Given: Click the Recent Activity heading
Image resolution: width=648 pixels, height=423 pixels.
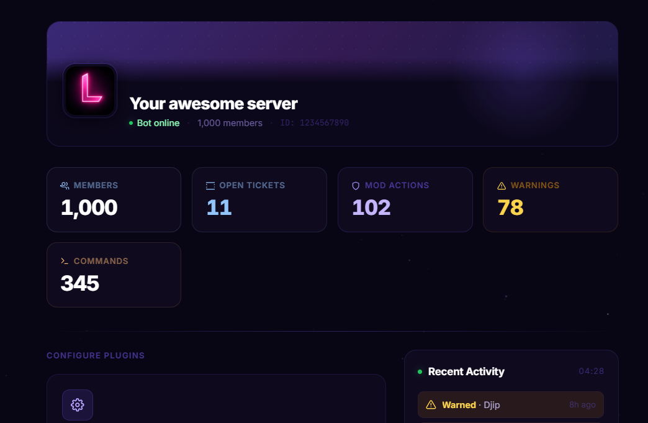Looking at the screenshot, I should tap(466, 371).
